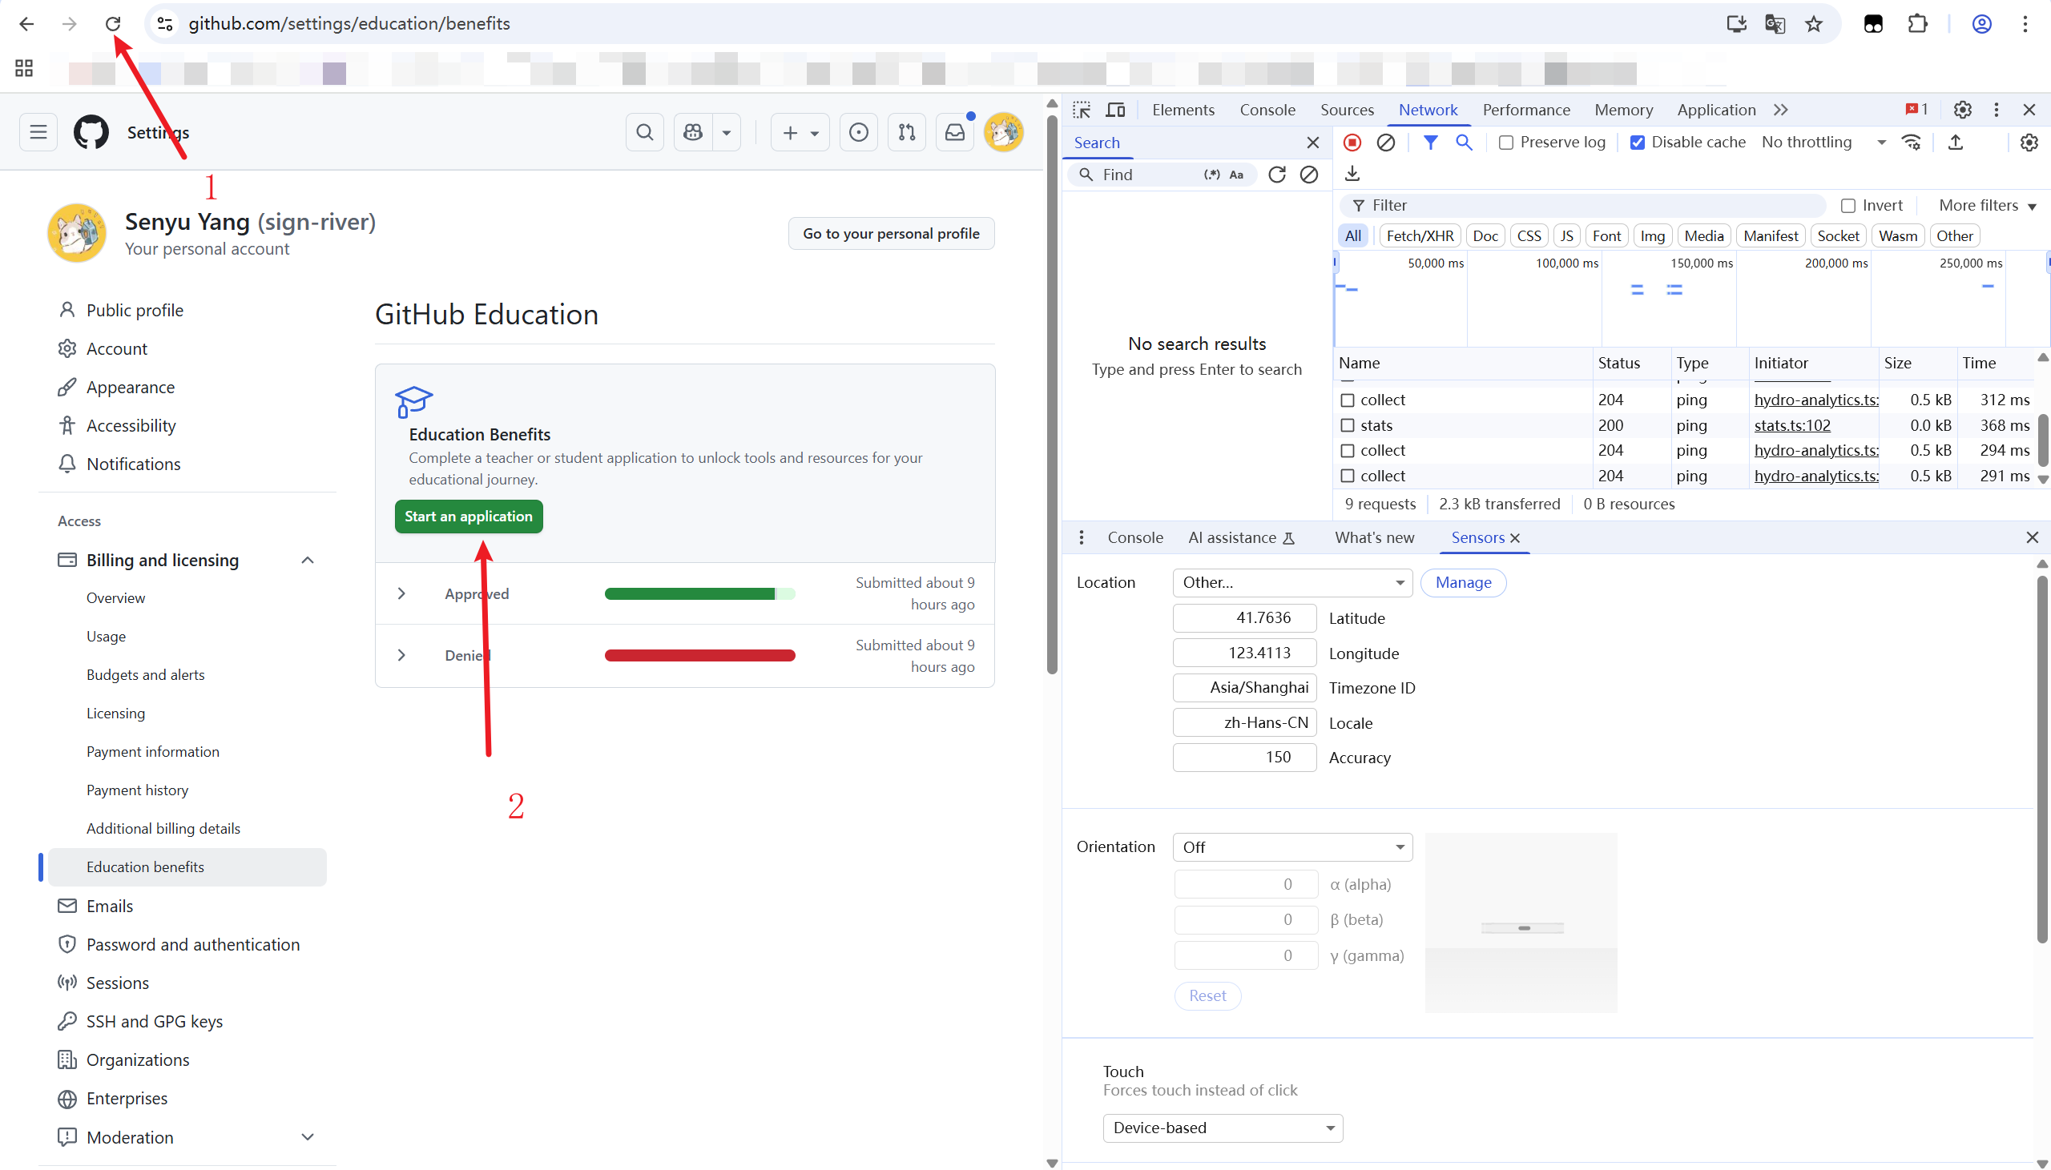2051x1170 pixels.
Task: Click the Approved application progress bar
Action: 700,594
